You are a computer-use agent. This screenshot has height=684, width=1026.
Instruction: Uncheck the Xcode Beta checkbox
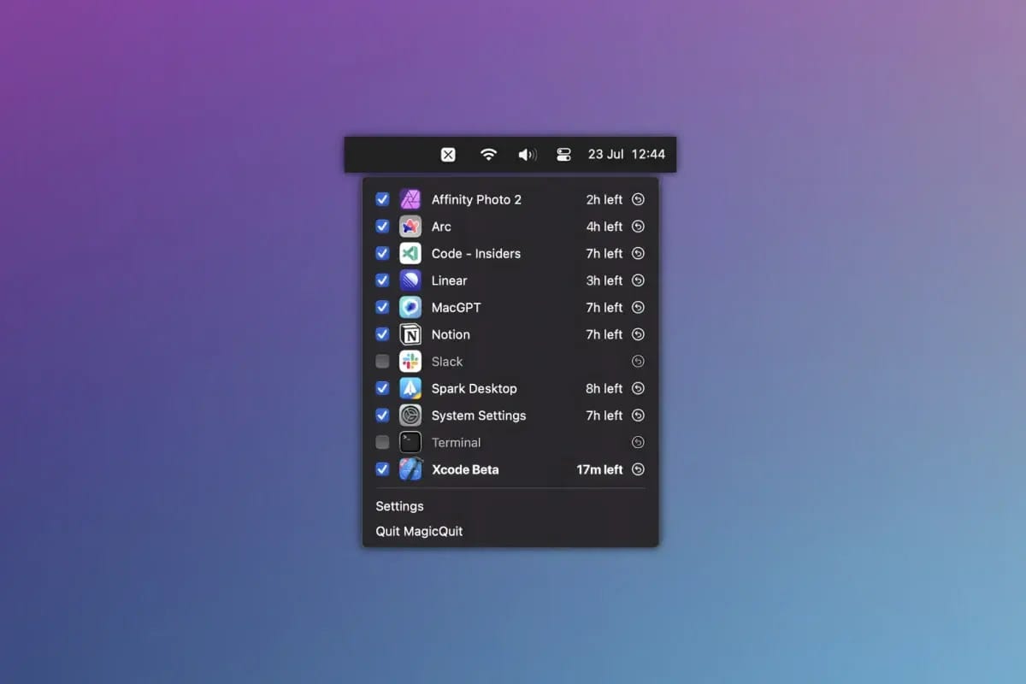[382, 469]
